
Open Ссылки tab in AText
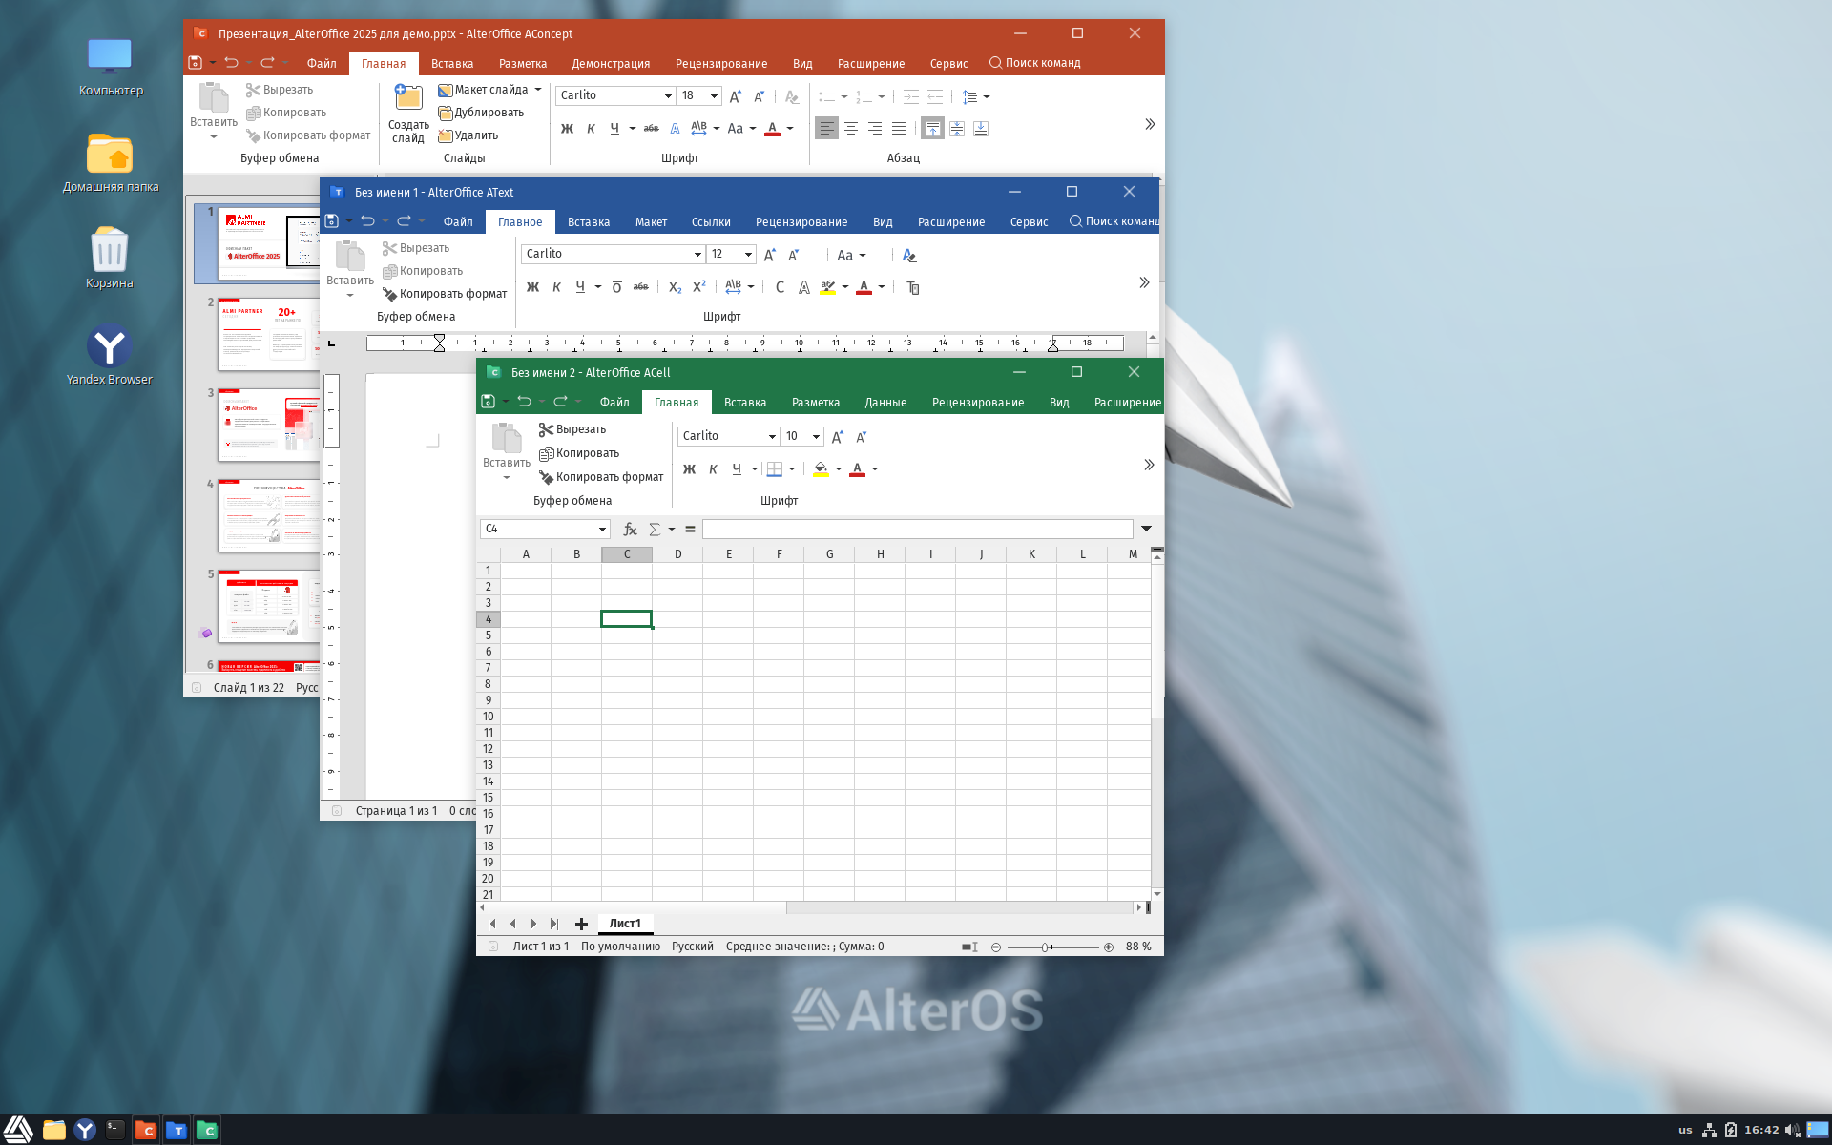711,222
